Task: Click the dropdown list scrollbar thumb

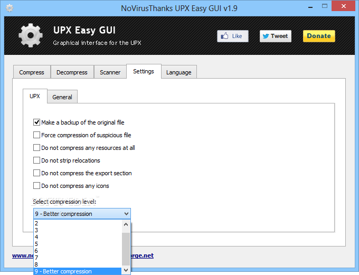Action: point(126,249)
